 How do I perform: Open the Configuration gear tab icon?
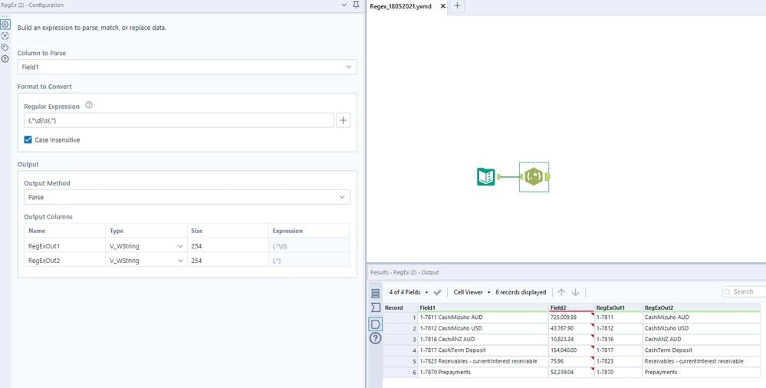5,24
